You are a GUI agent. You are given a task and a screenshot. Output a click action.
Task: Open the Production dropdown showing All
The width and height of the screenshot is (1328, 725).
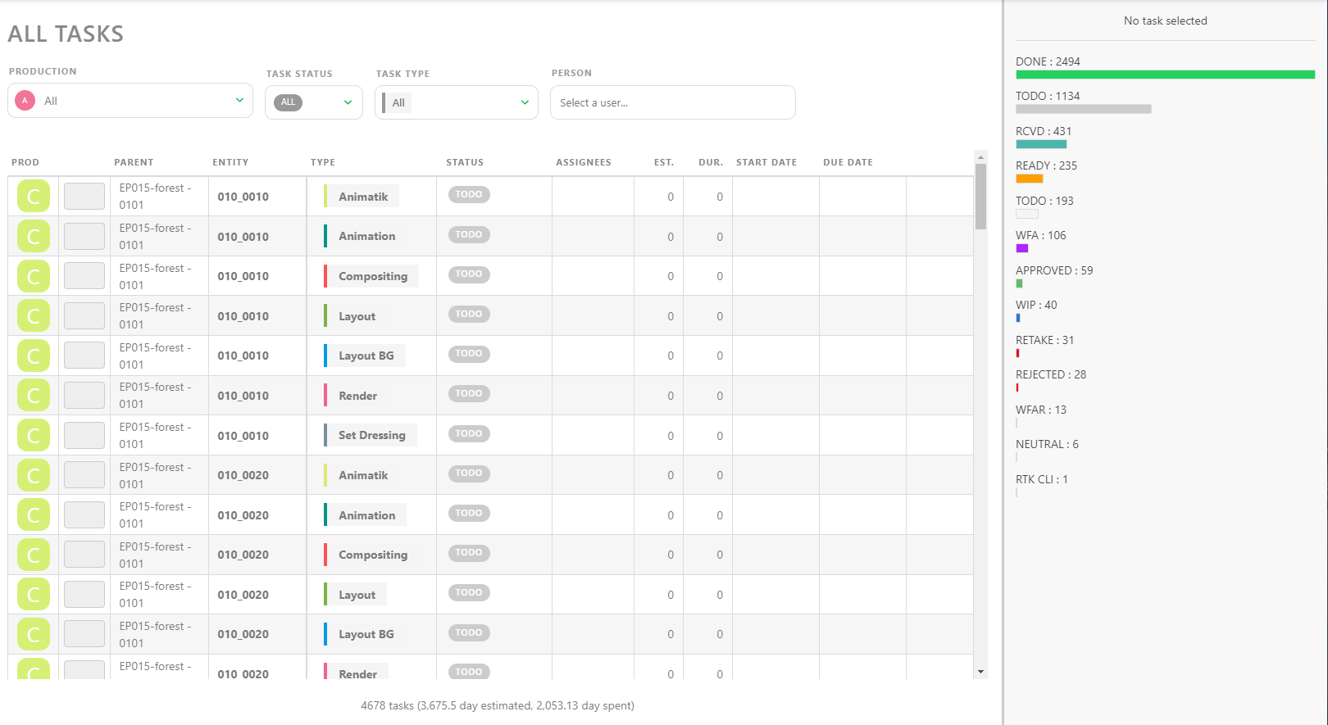(x=130, y=101)
